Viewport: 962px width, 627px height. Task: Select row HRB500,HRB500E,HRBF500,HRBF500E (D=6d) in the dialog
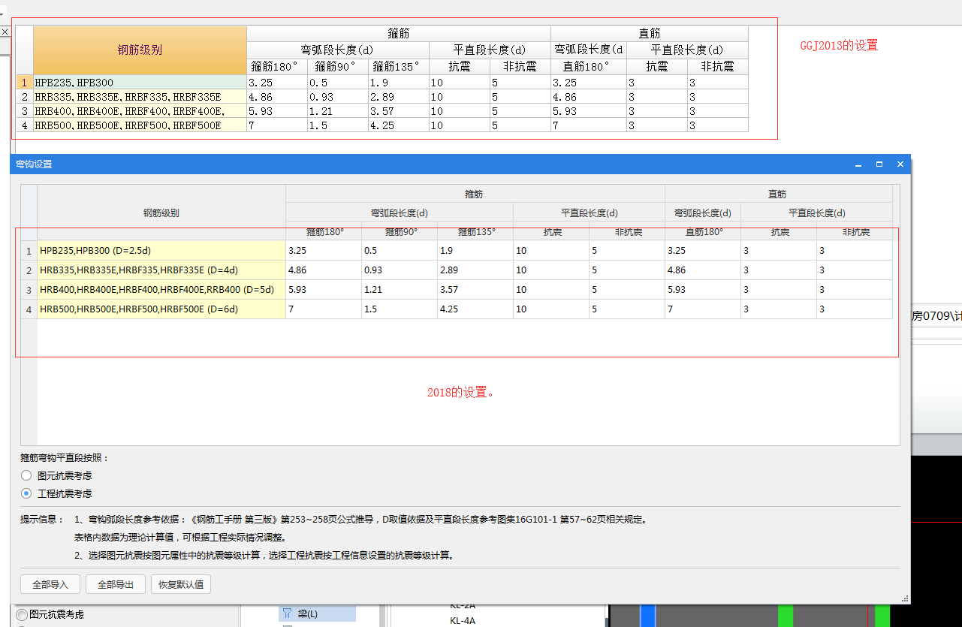point(161,309)
